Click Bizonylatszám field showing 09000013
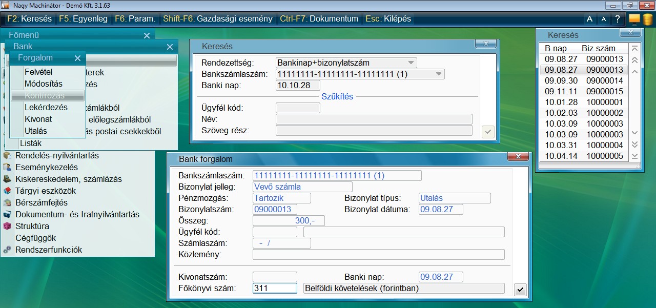Image resolution: width=656 pixels, height=308 pixels. (275, 209)
